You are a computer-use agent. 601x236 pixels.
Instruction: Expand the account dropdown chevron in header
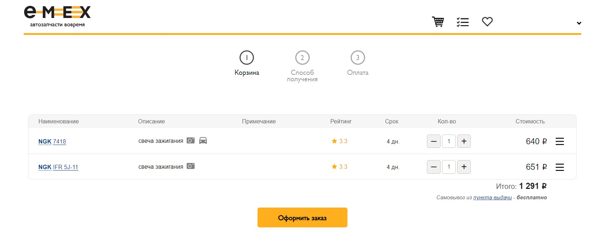(579, 23)
